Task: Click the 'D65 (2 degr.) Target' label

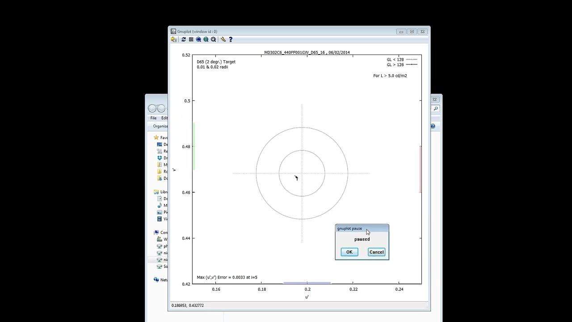Action: [x=216, y=62]
